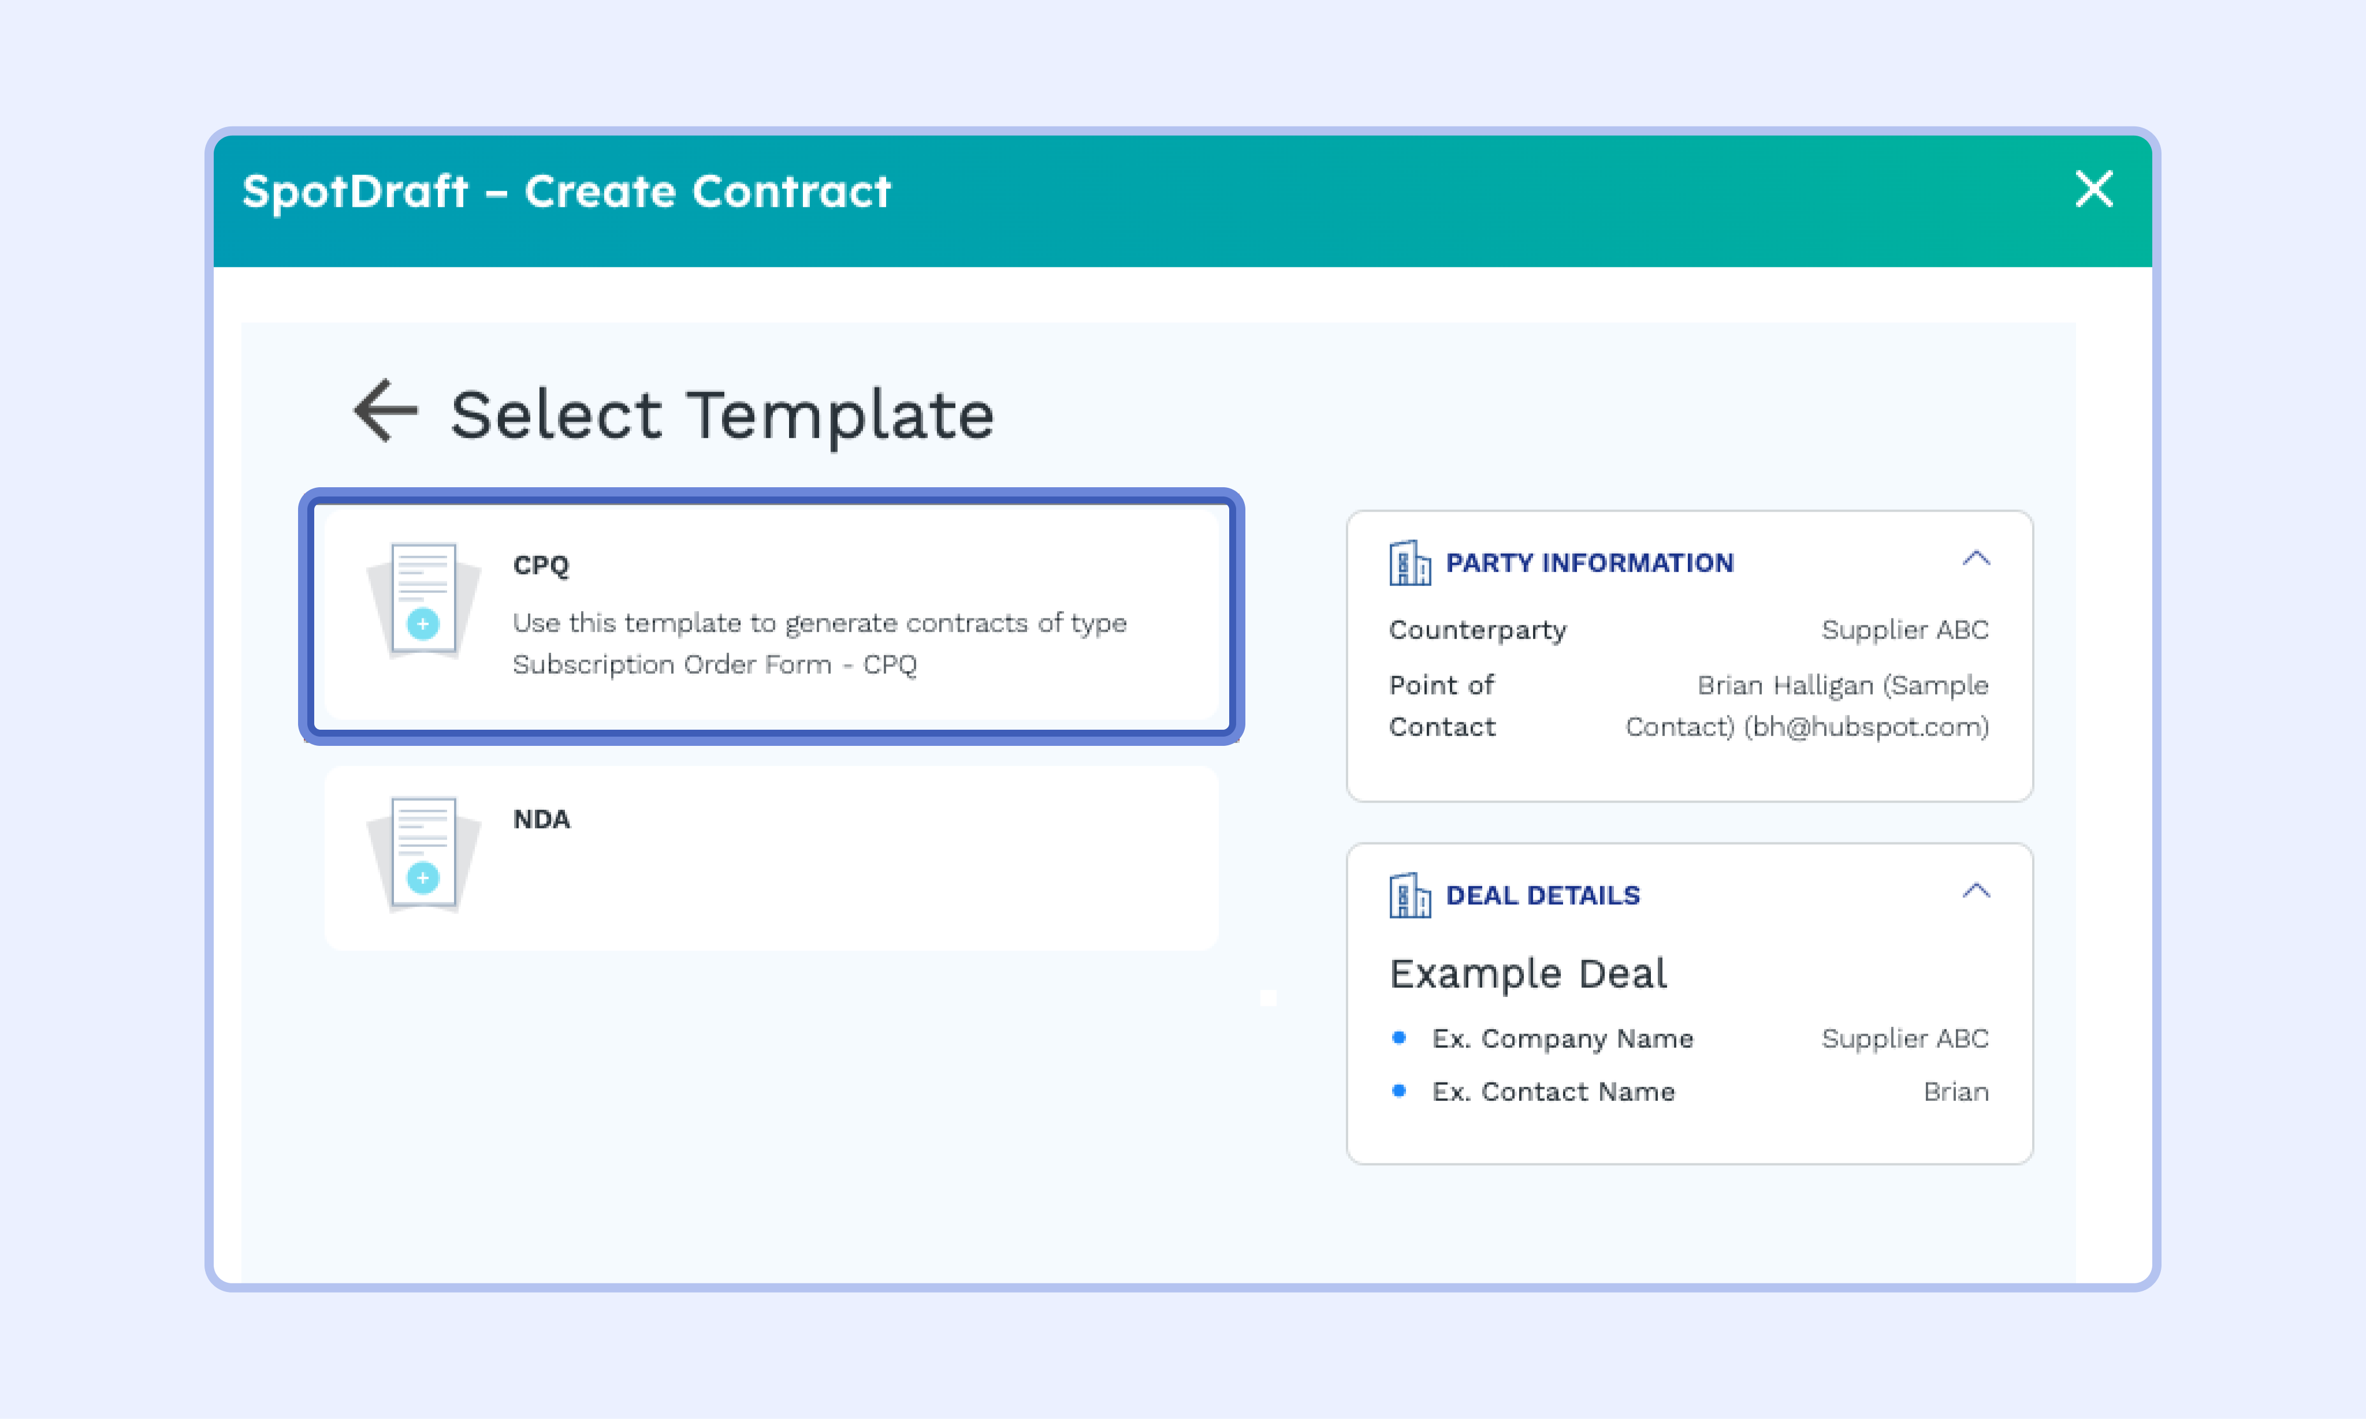Click the Example Deal name
This screenshot has height=1419, width=2366.
click(x=1528, y=974)
